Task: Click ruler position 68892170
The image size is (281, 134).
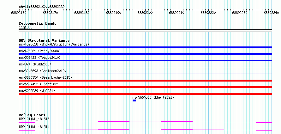Action: tap(50, 13)
